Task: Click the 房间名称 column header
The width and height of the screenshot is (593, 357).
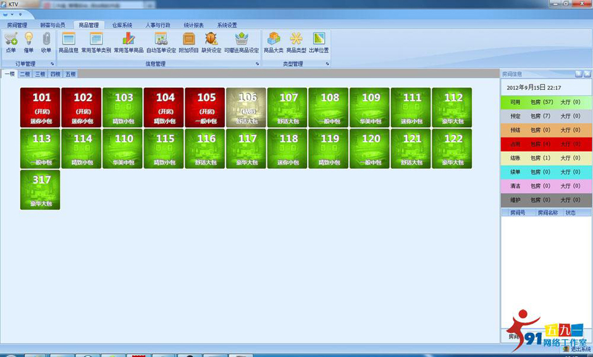Action: click(547, 212)
